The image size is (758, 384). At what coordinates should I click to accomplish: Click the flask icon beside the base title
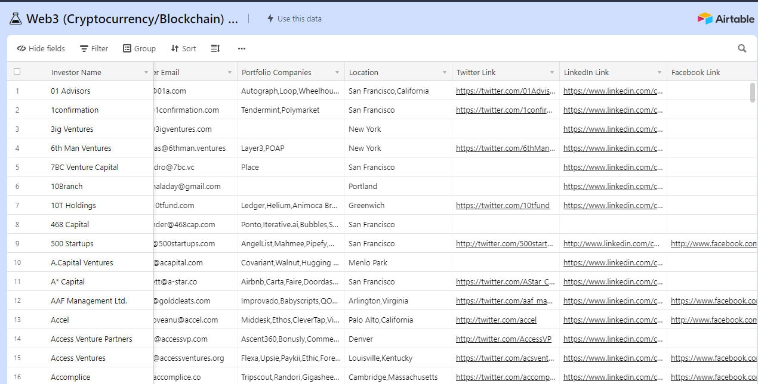16,18
